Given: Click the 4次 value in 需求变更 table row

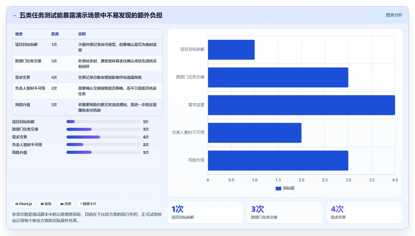Looking at the screenshot, I should pos(54,77).
